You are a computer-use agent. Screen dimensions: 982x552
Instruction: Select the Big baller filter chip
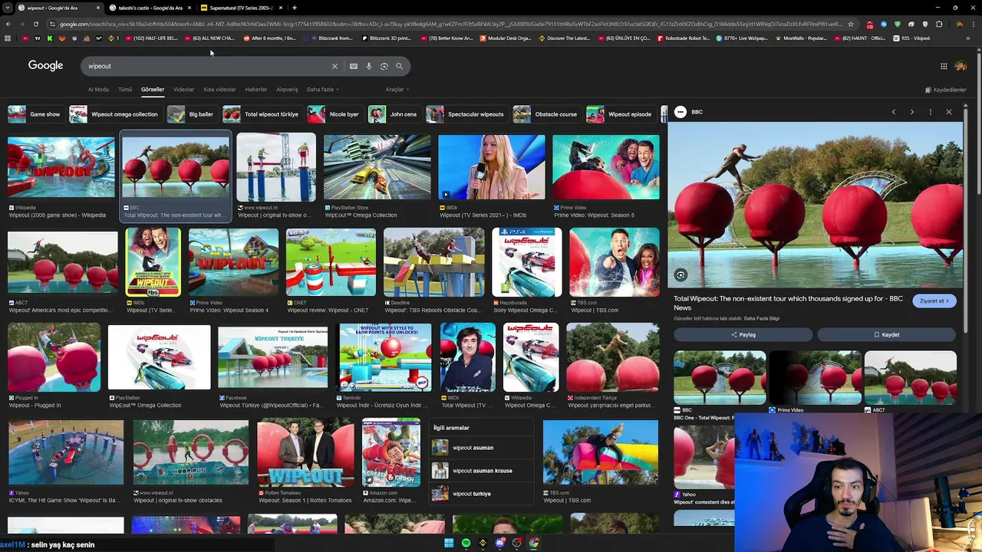pos(191,114)
